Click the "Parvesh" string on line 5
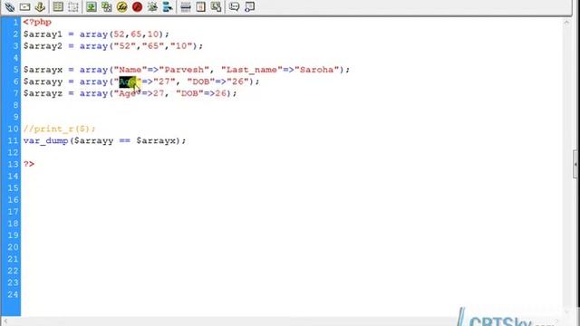580x326 pixels. 184,70
